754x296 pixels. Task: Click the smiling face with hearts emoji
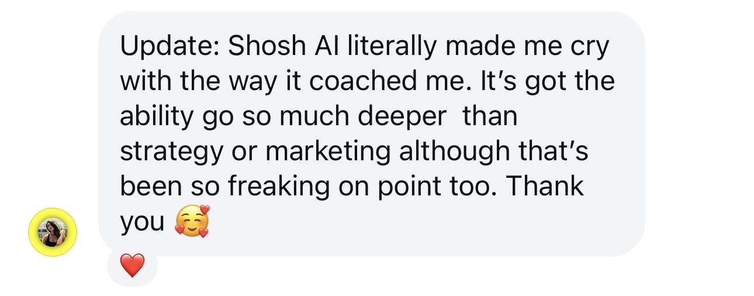[192, 222]
